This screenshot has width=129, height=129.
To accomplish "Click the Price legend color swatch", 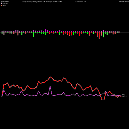I will [x=2, y=5].
